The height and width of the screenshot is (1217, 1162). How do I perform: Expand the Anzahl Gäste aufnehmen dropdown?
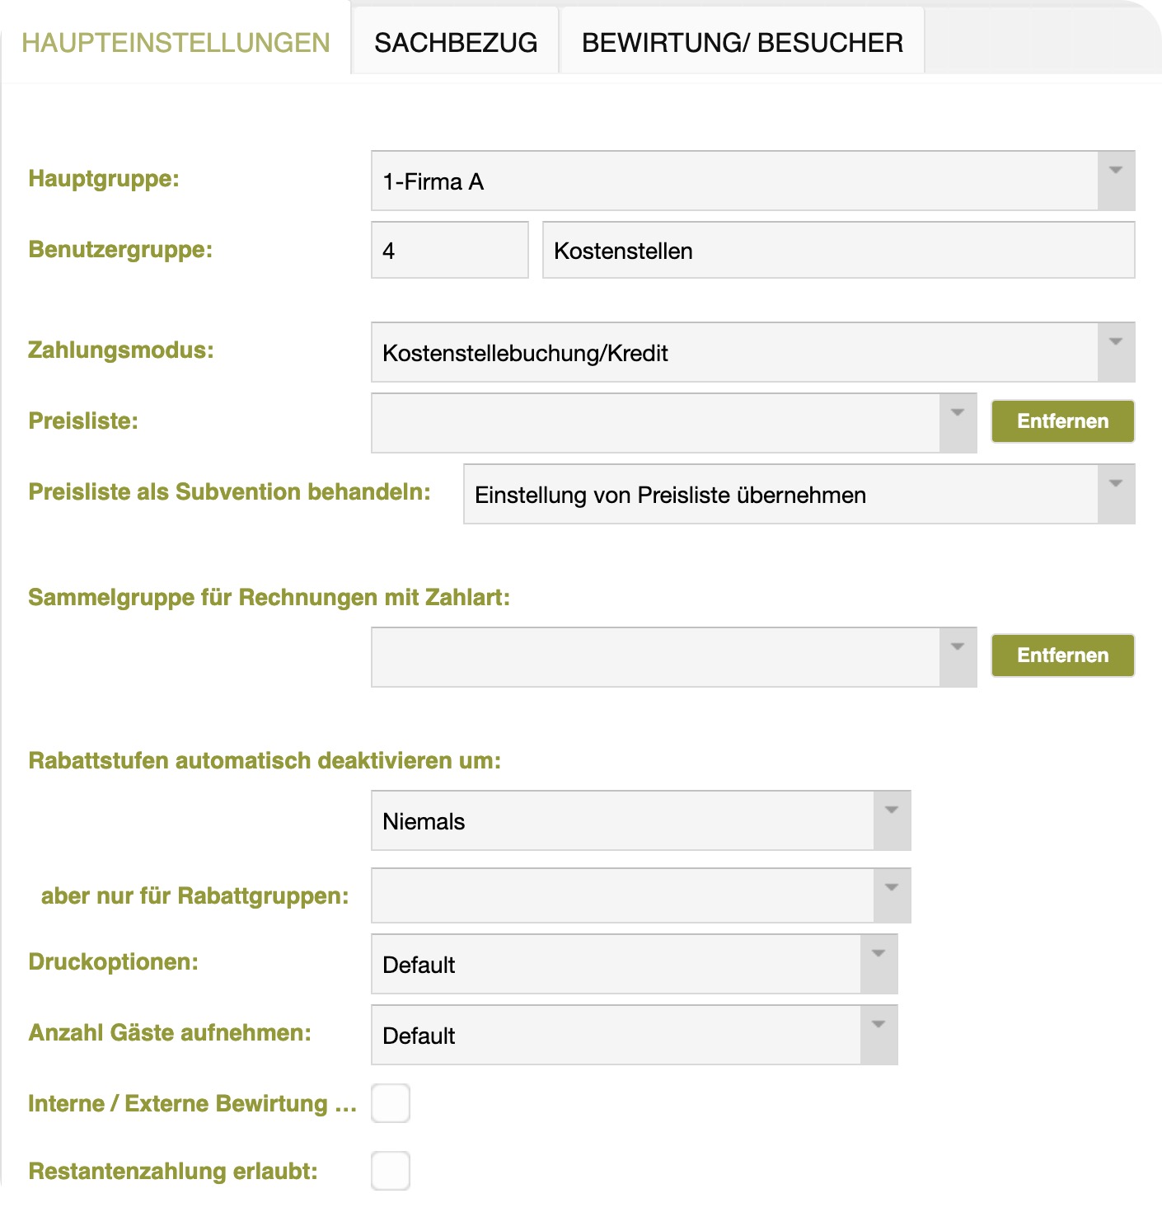tap(879, 1035)
